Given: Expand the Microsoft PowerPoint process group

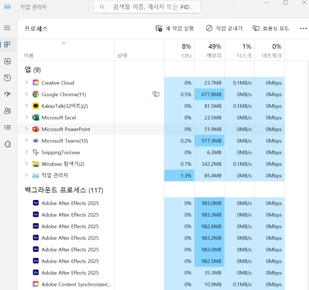Looking at the screenshot, I should [27, 129].
